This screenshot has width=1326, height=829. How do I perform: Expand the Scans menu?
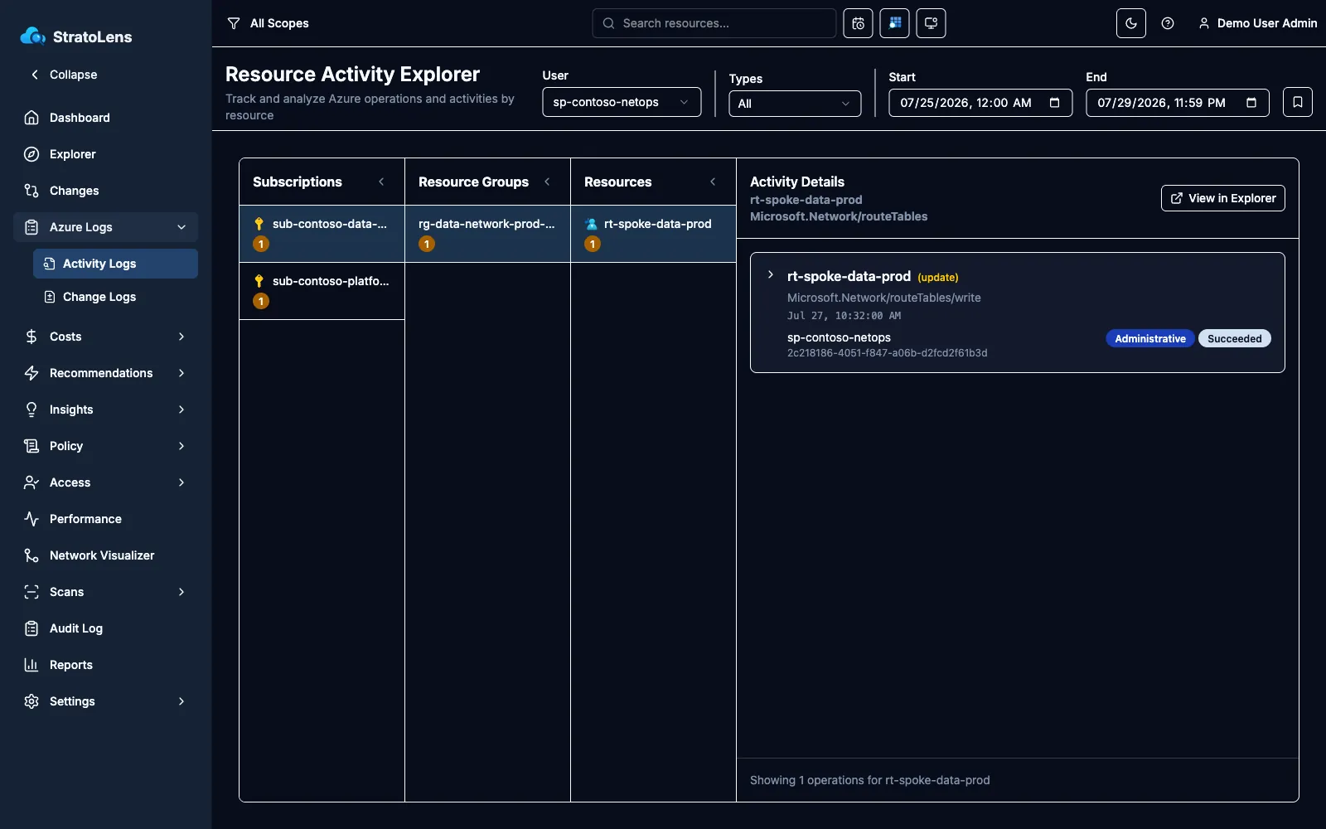[x=105, y=592]
